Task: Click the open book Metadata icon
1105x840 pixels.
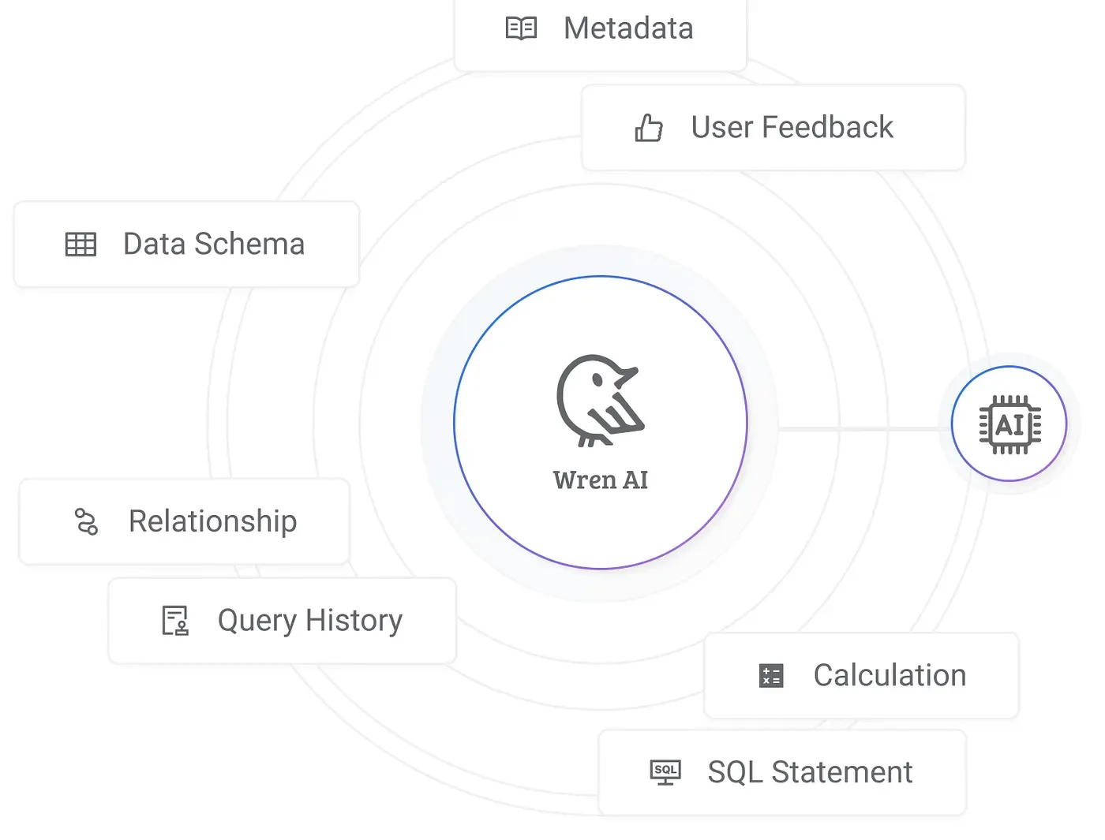Action: [521, 28]
